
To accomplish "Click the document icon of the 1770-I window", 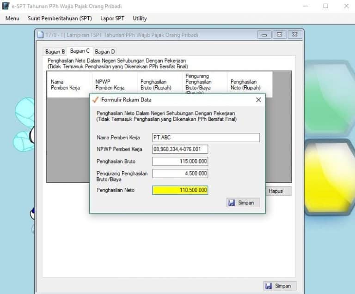I will (41, 35).
